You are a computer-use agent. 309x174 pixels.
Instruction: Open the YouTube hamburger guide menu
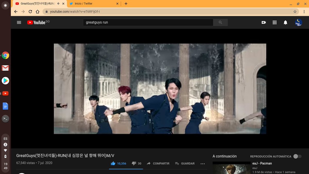click(19, 22)
